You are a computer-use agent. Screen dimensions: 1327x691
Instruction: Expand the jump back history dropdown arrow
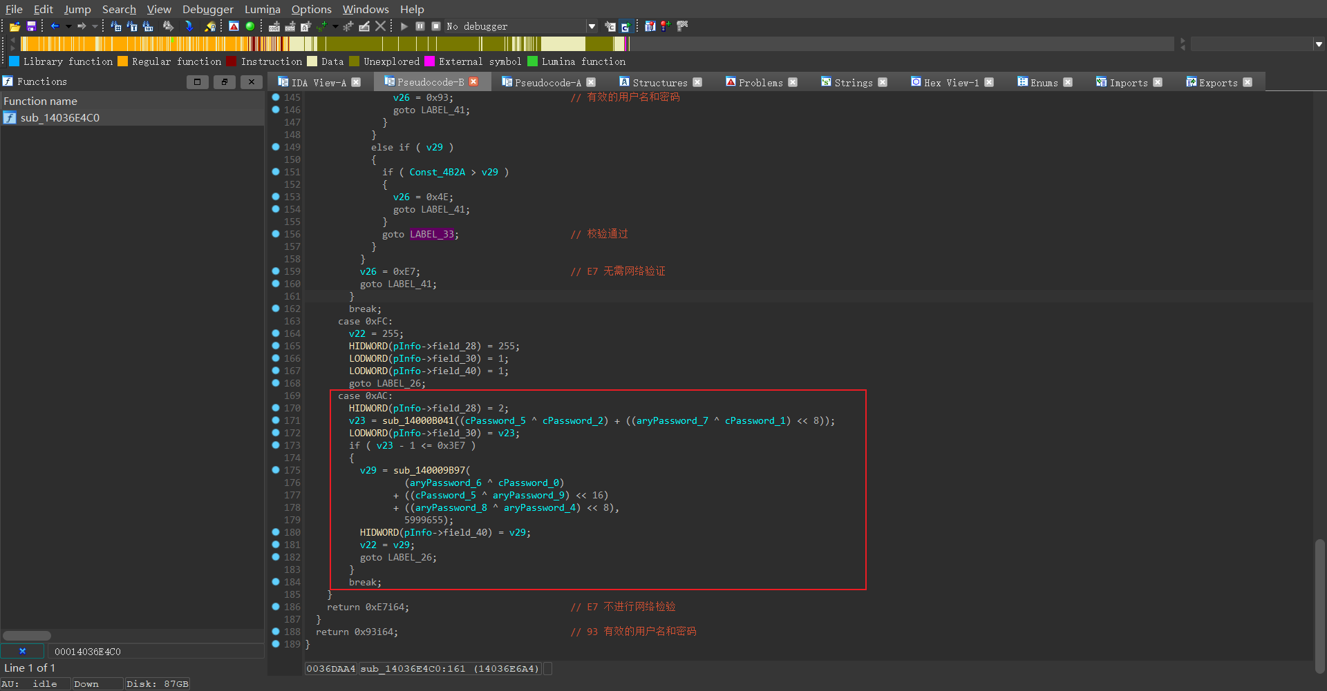[x=68, y=26]
